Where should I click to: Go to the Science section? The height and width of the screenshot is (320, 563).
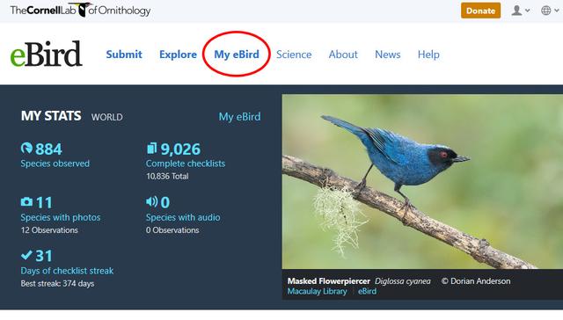point(294,55)
